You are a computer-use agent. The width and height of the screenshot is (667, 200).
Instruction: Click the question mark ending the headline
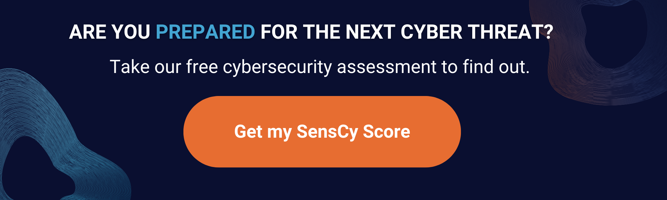click(550, 32)
